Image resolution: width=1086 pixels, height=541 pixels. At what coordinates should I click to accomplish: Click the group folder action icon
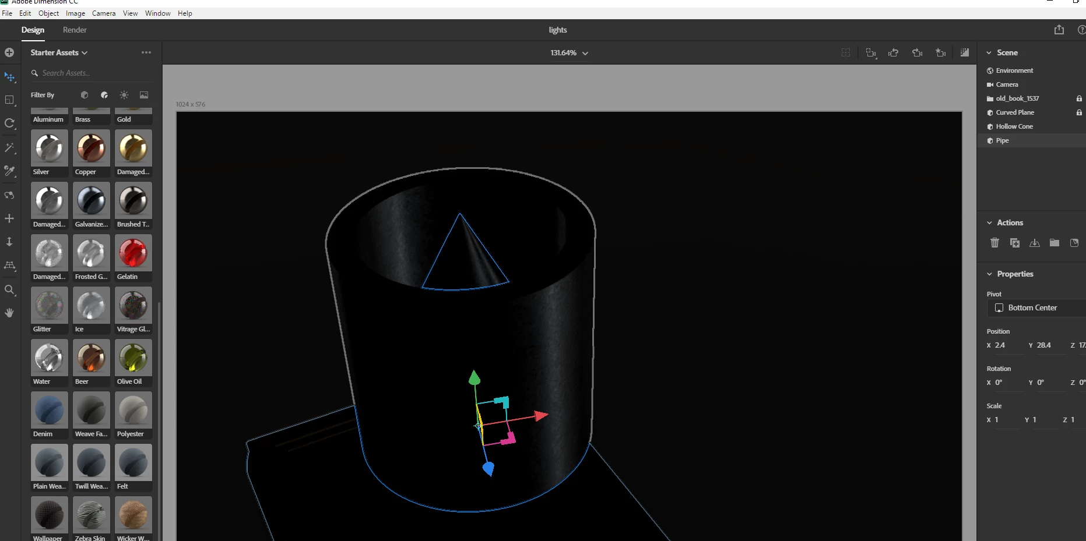click(1055, 243)
